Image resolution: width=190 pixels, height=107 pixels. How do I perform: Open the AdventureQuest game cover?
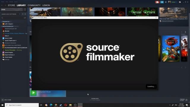(171, 48)
